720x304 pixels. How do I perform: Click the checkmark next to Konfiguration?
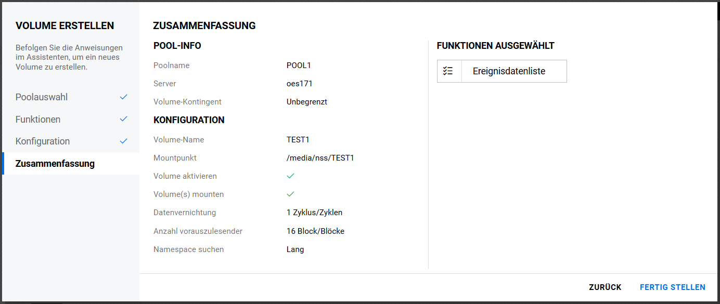click(123, 141)
